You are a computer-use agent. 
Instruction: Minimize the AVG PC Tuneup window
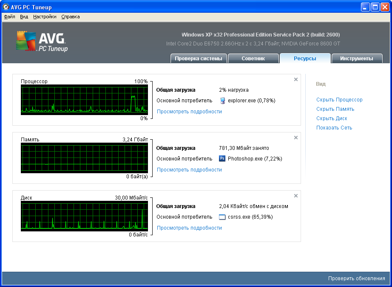tap(365, 7)
